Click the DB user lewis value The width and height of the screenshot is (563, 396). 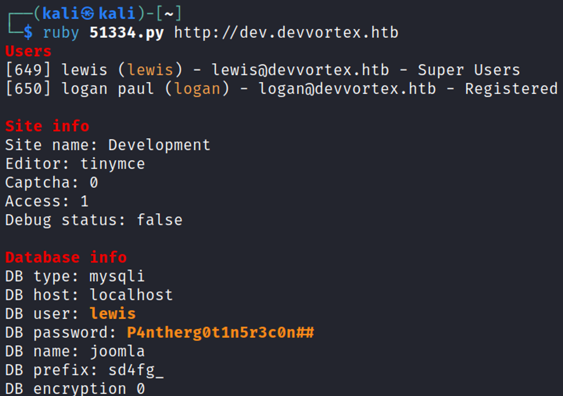[113, 314]
